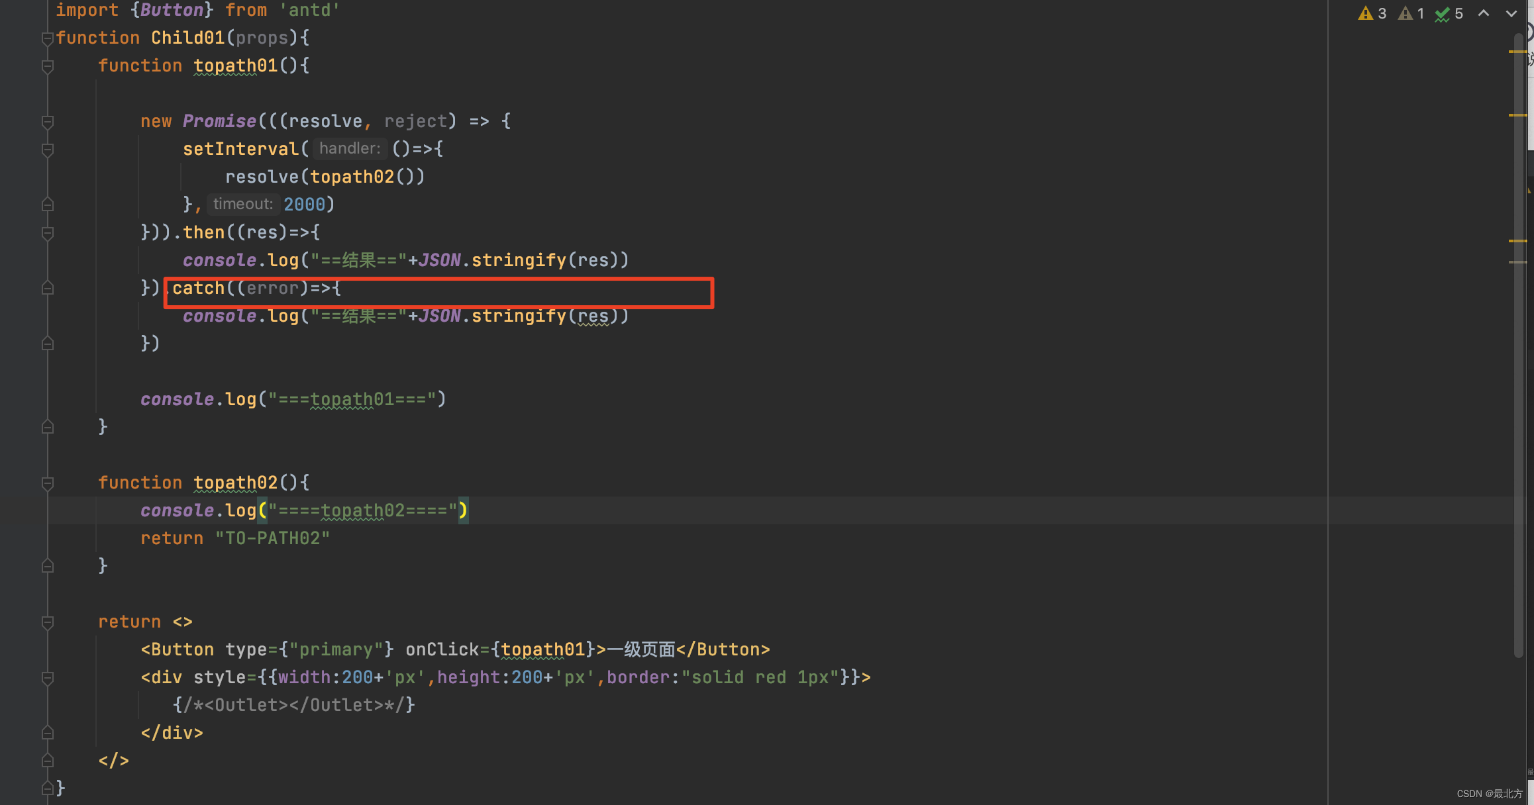The height and width of the screenshot is (805, 1534).
Task: Collapse the div element fold marker
Action: [47, 678]
